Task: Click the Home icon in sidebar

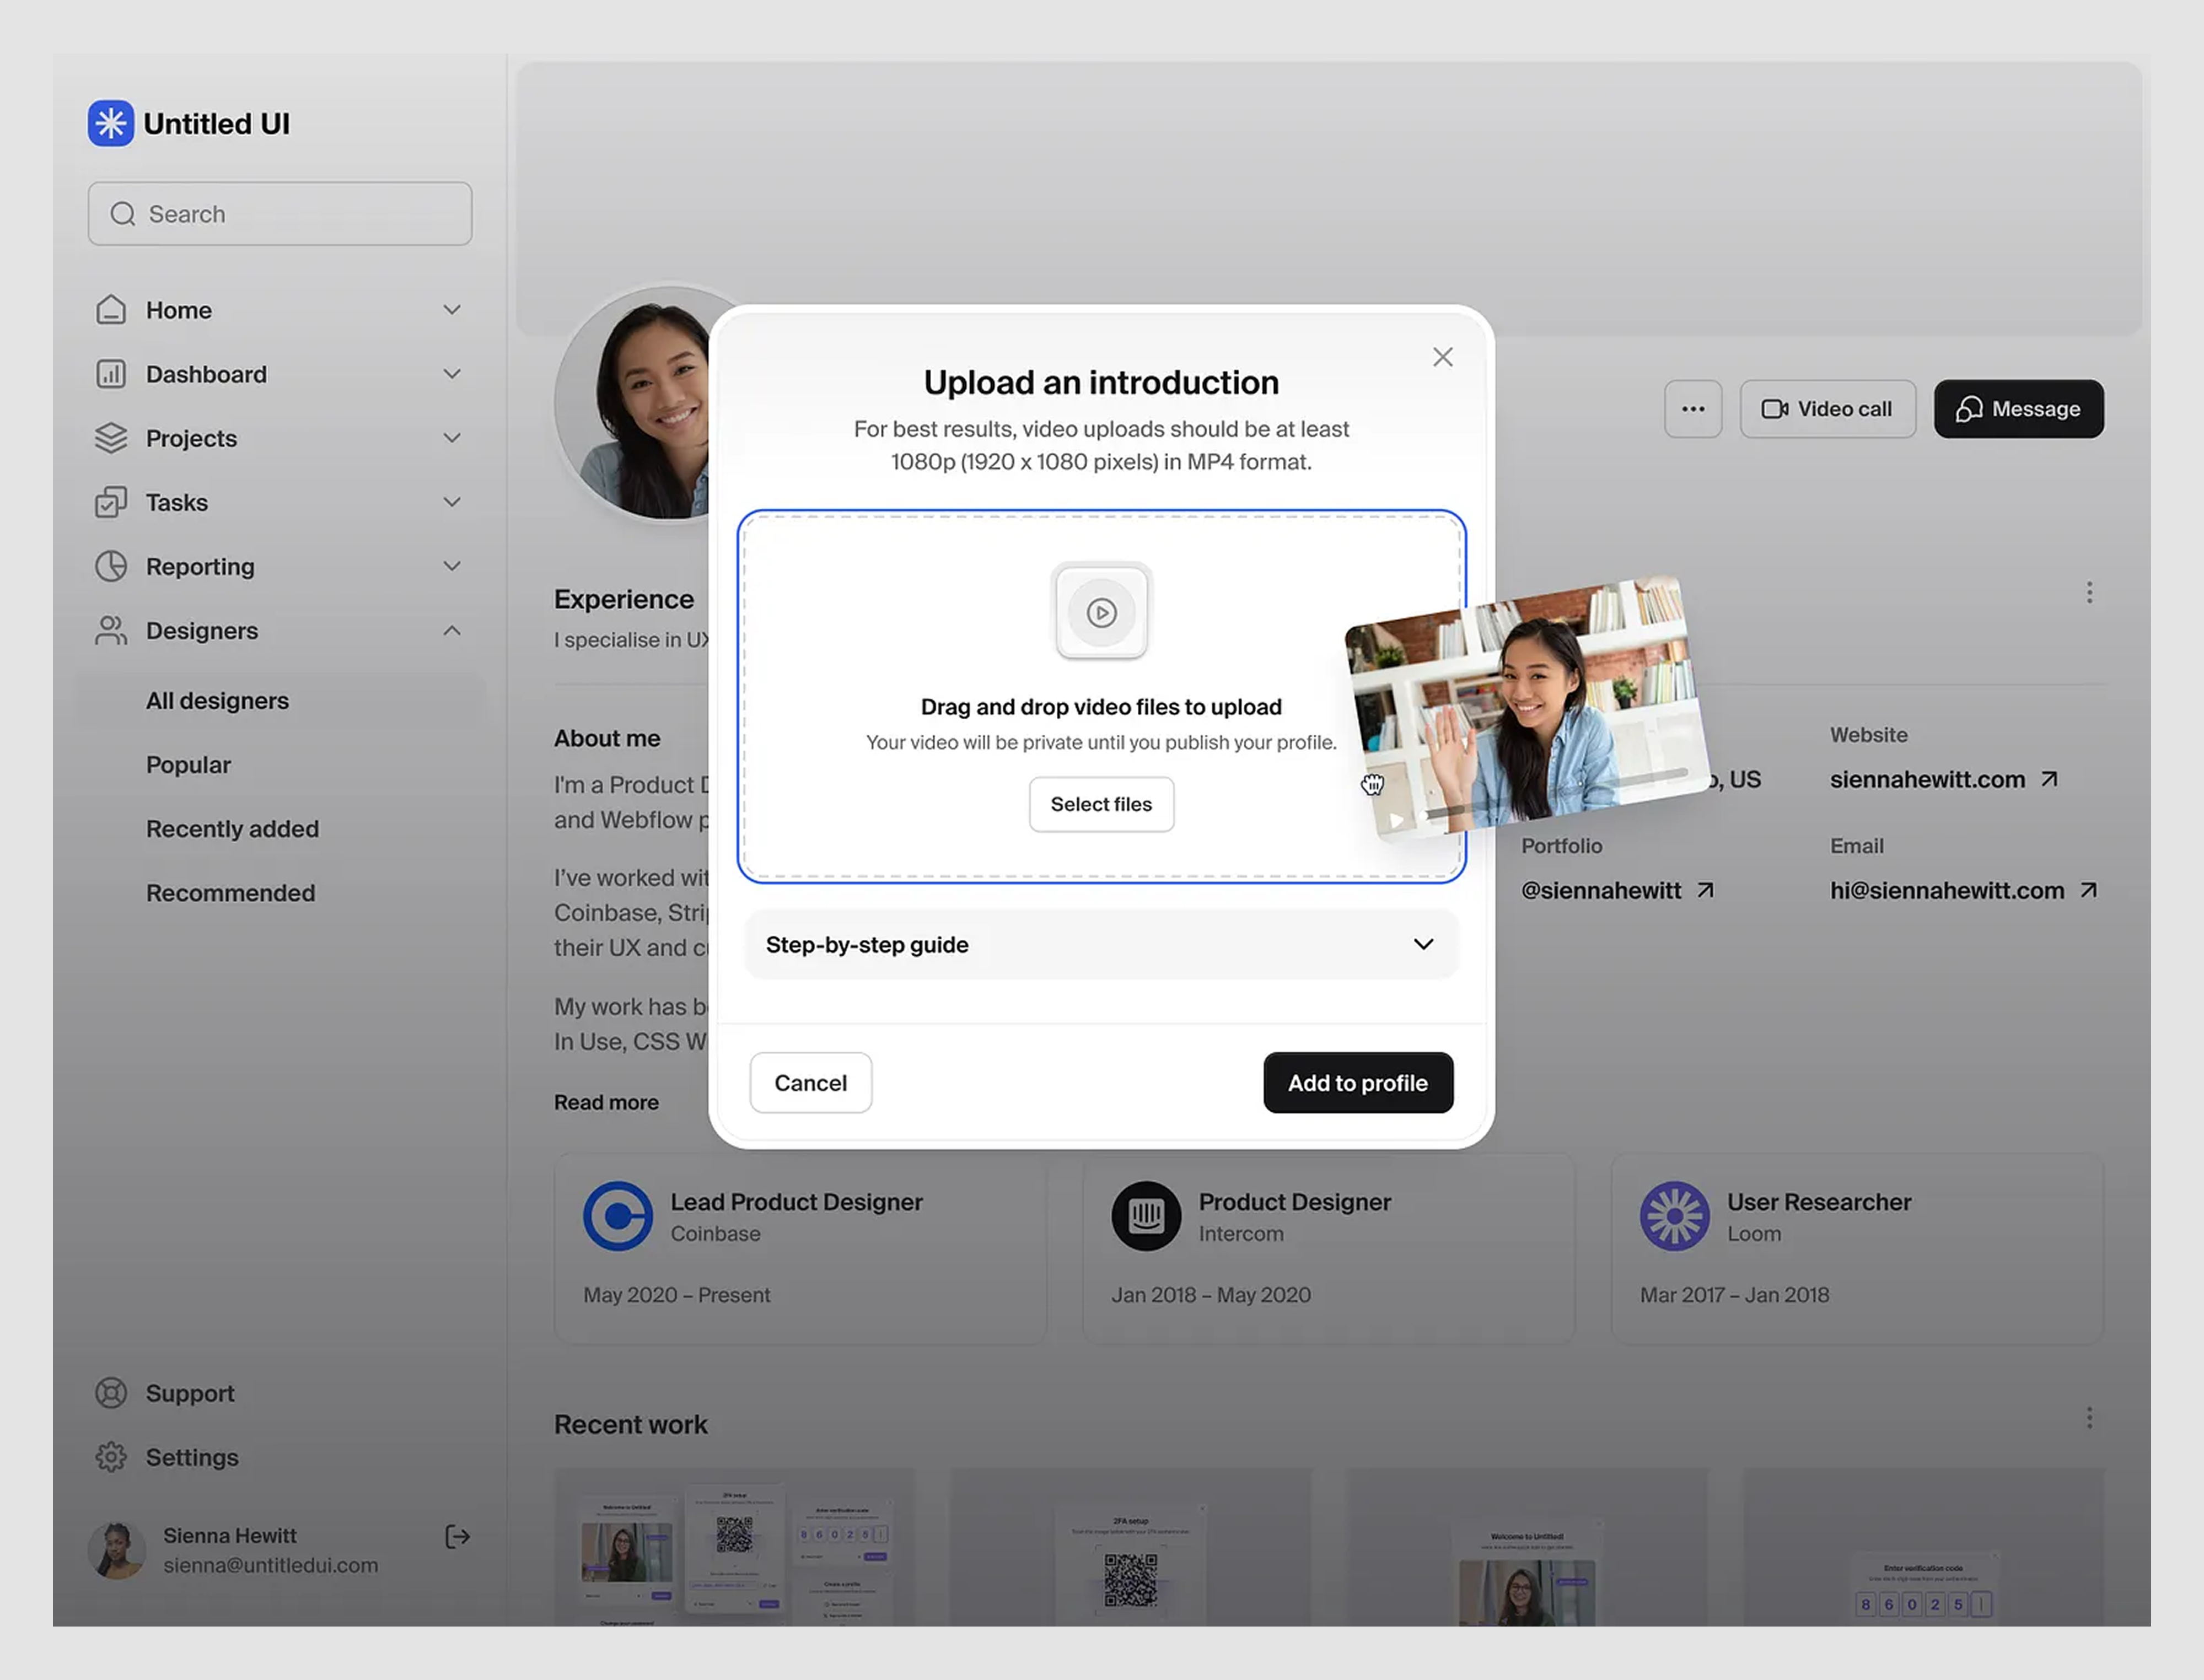Action: (x=111, y=310)
